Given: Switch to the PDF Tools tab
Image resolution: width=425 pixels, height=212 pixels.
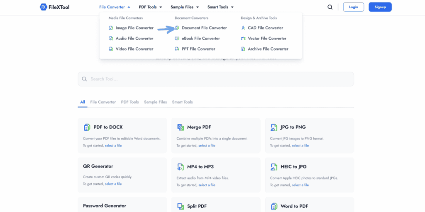Looking at the screenshot, I should (x=130, y=102).
